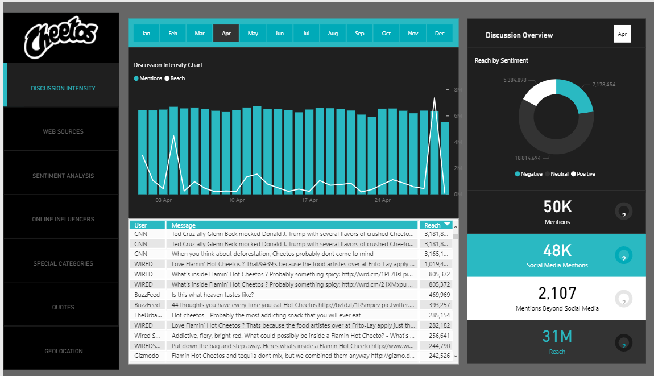Click the 31M Reach card
Screen dimensions: 654x376
tap(556, 342)
